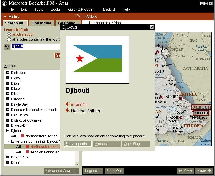Play the National Anthem audio icon
This screenshot has width=215, height=176.
coord(68,111)
